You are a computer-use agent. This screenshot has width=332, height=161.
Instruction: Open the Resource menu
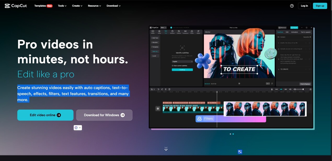[x=94, y=6]
